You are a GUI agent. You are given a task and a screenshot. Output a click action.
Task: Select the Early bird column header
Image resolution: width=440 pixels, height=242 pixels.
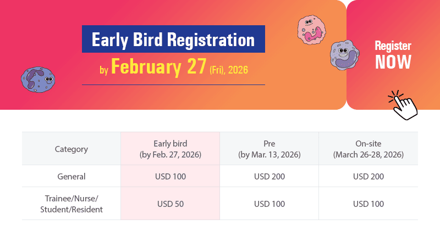point(170,149)
